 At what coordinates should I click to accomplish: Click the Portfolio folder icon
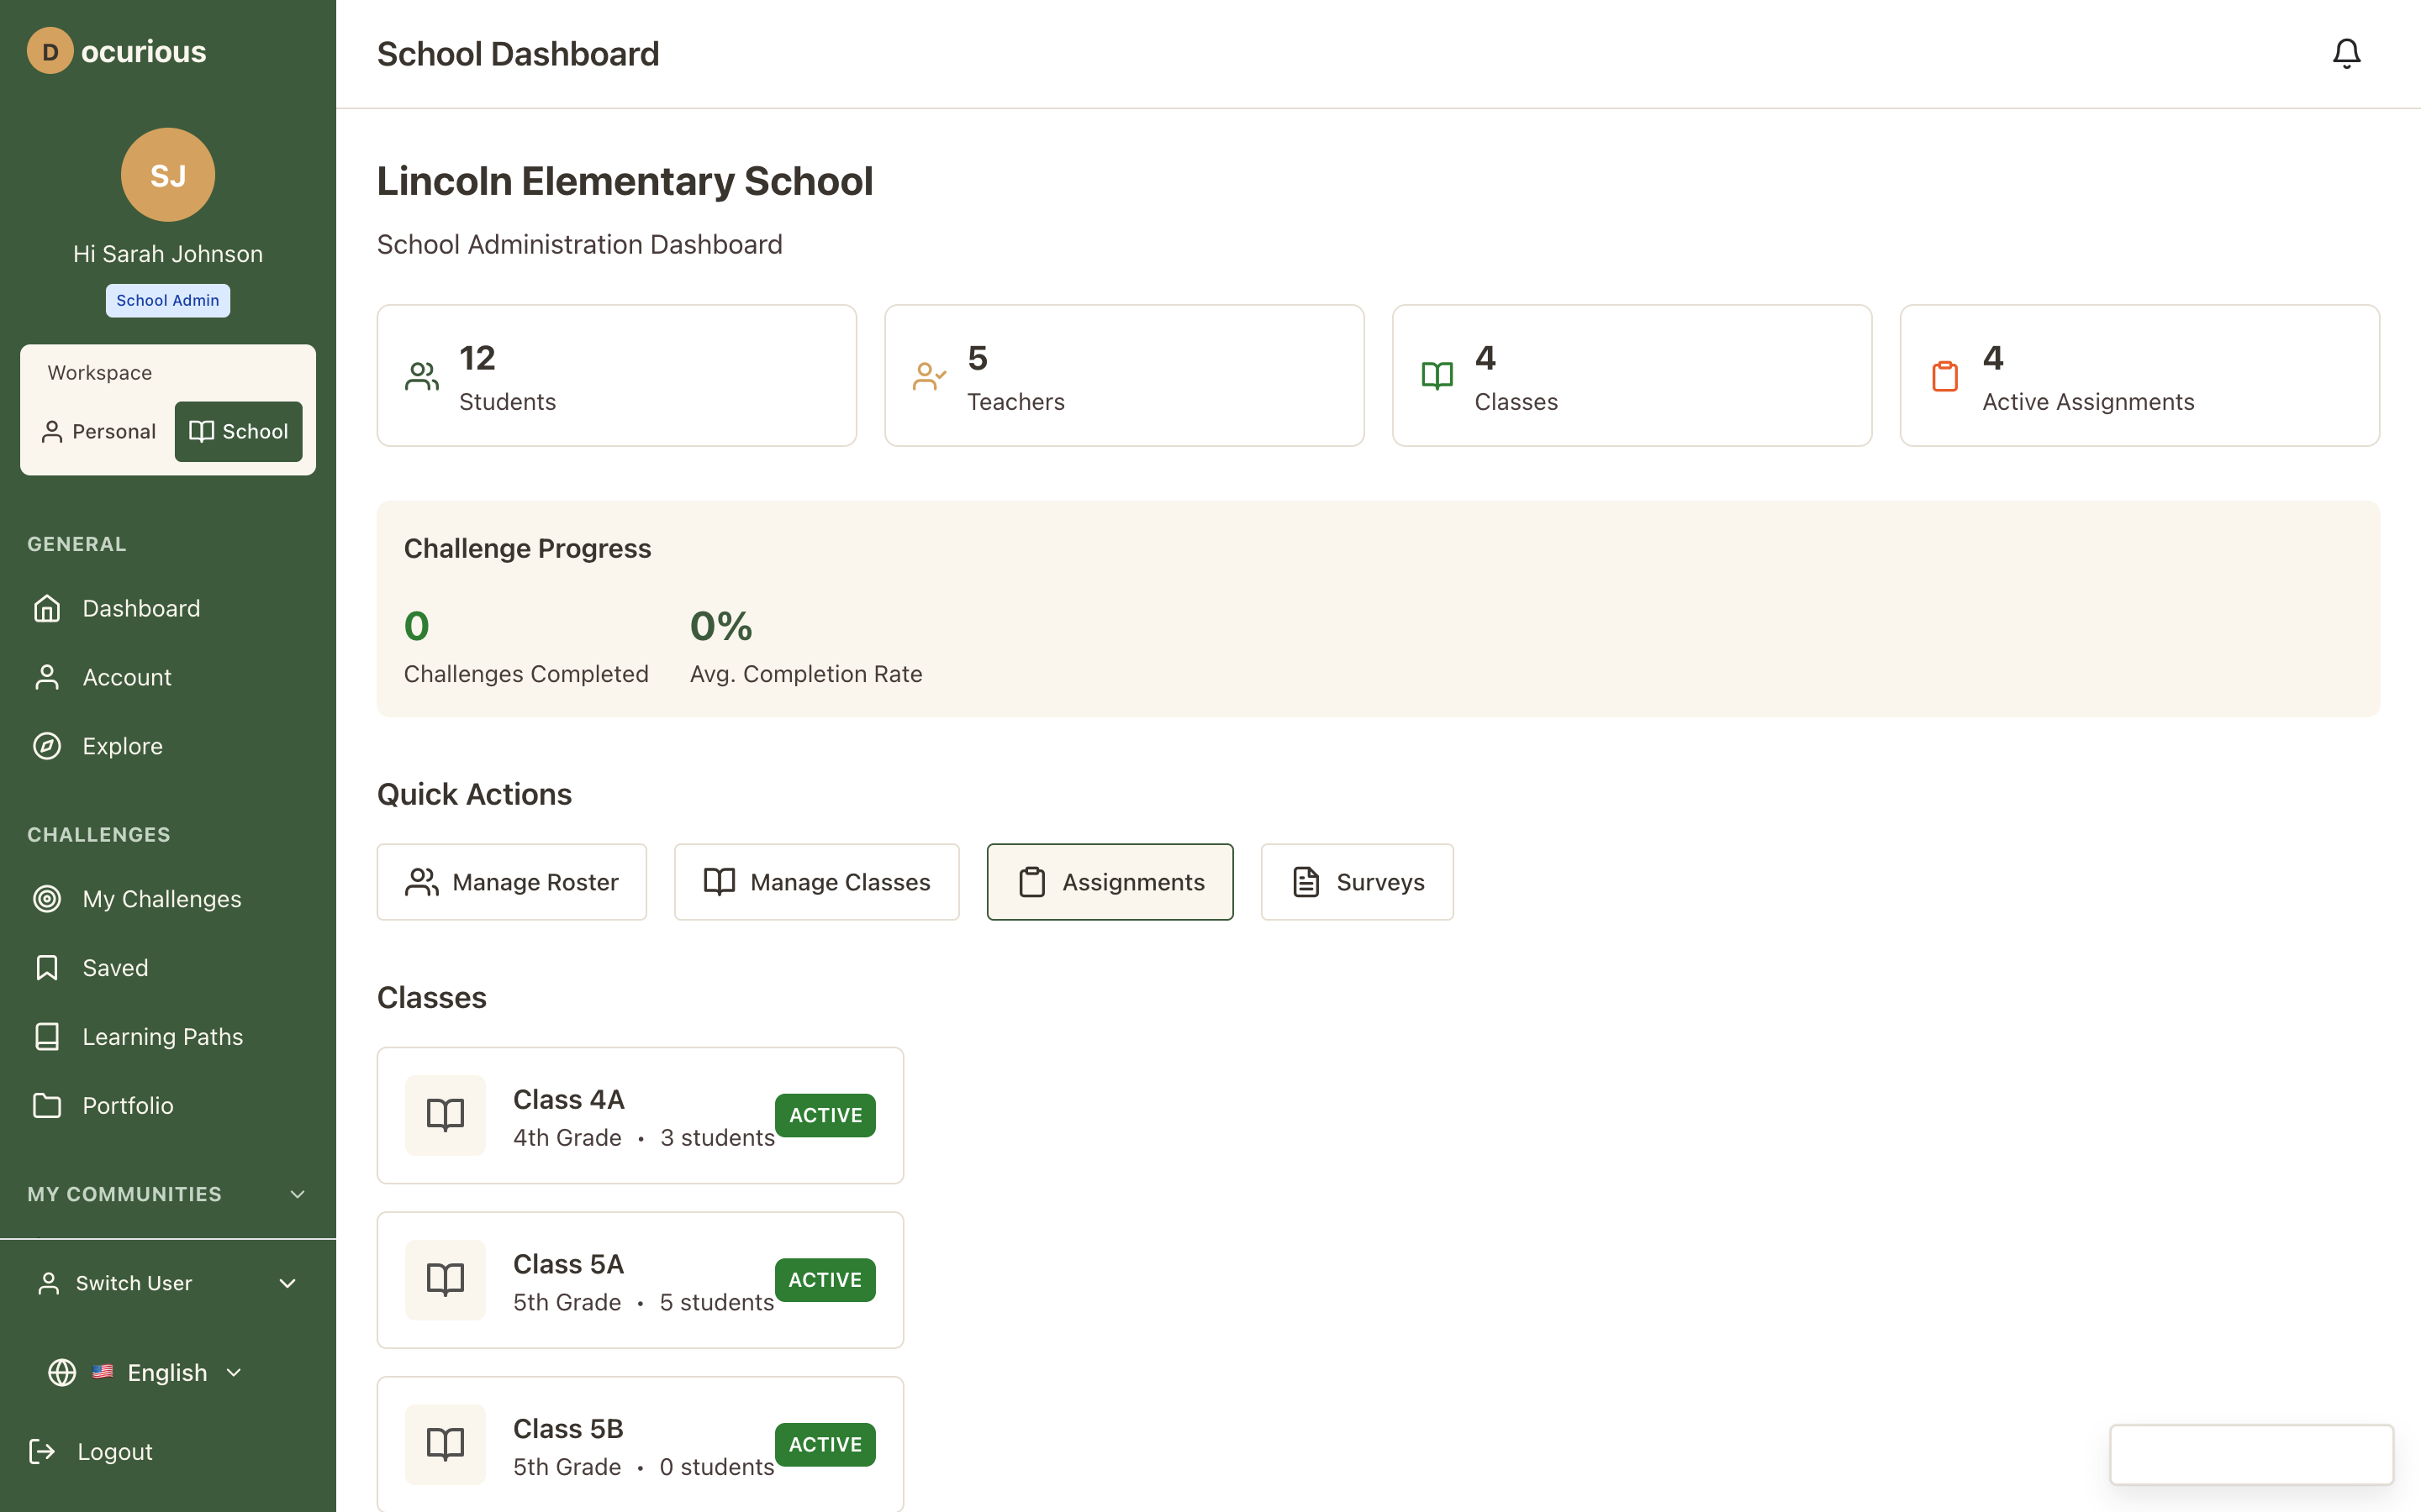click(47, 1105)
